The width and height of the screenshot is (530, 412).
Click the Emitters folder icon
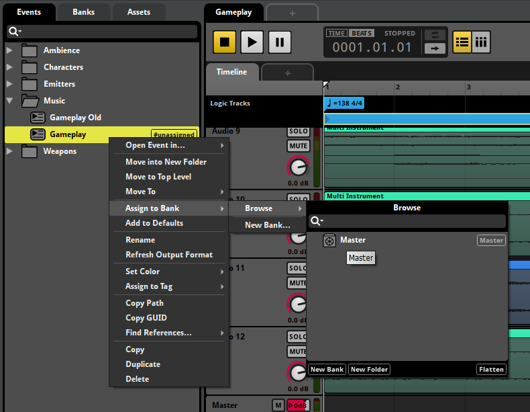click(30, 84)
